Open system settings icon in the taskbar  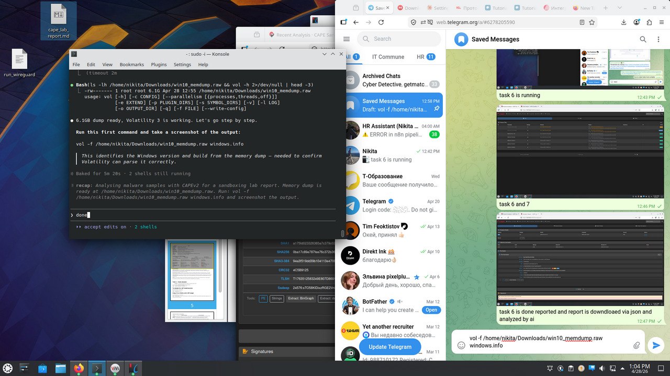pos(25,368)
